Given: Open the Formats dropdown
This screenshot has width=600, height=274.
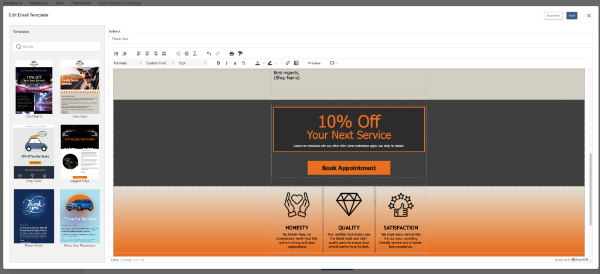Looking at the screenshot, I should point(128,63).
